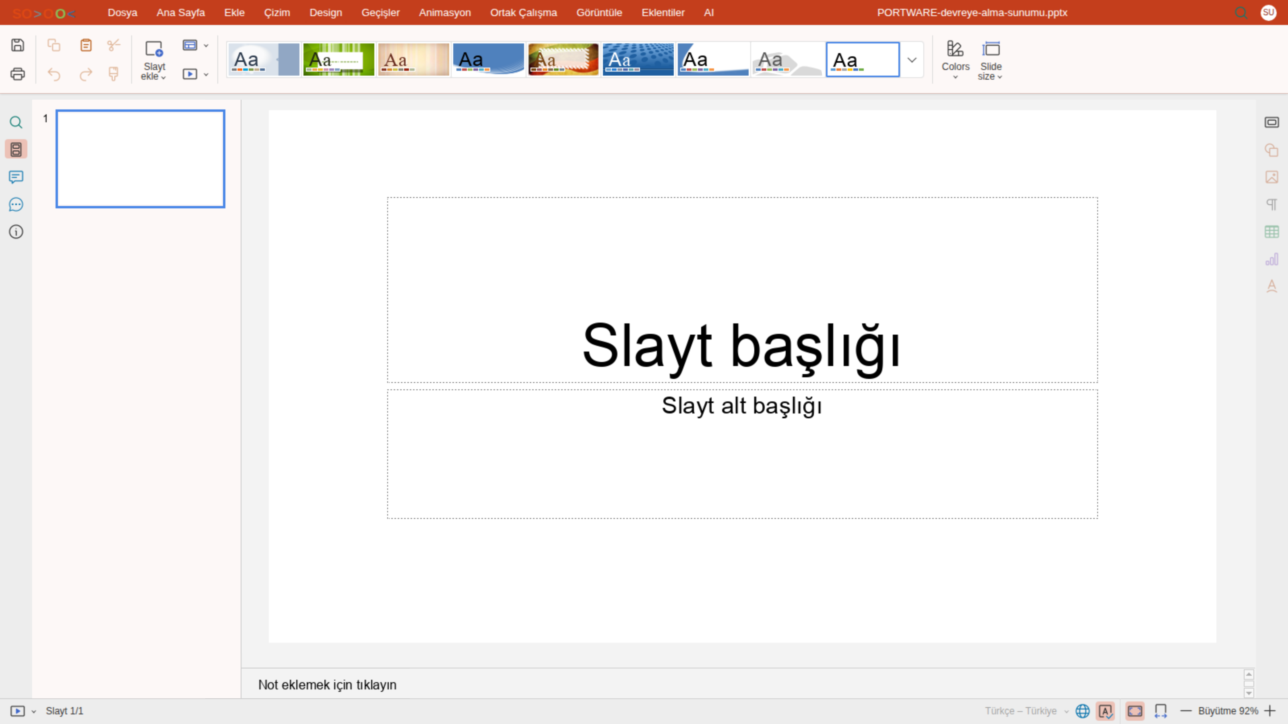
Task: Select the blue wave theme
Action: pos(489,60)
